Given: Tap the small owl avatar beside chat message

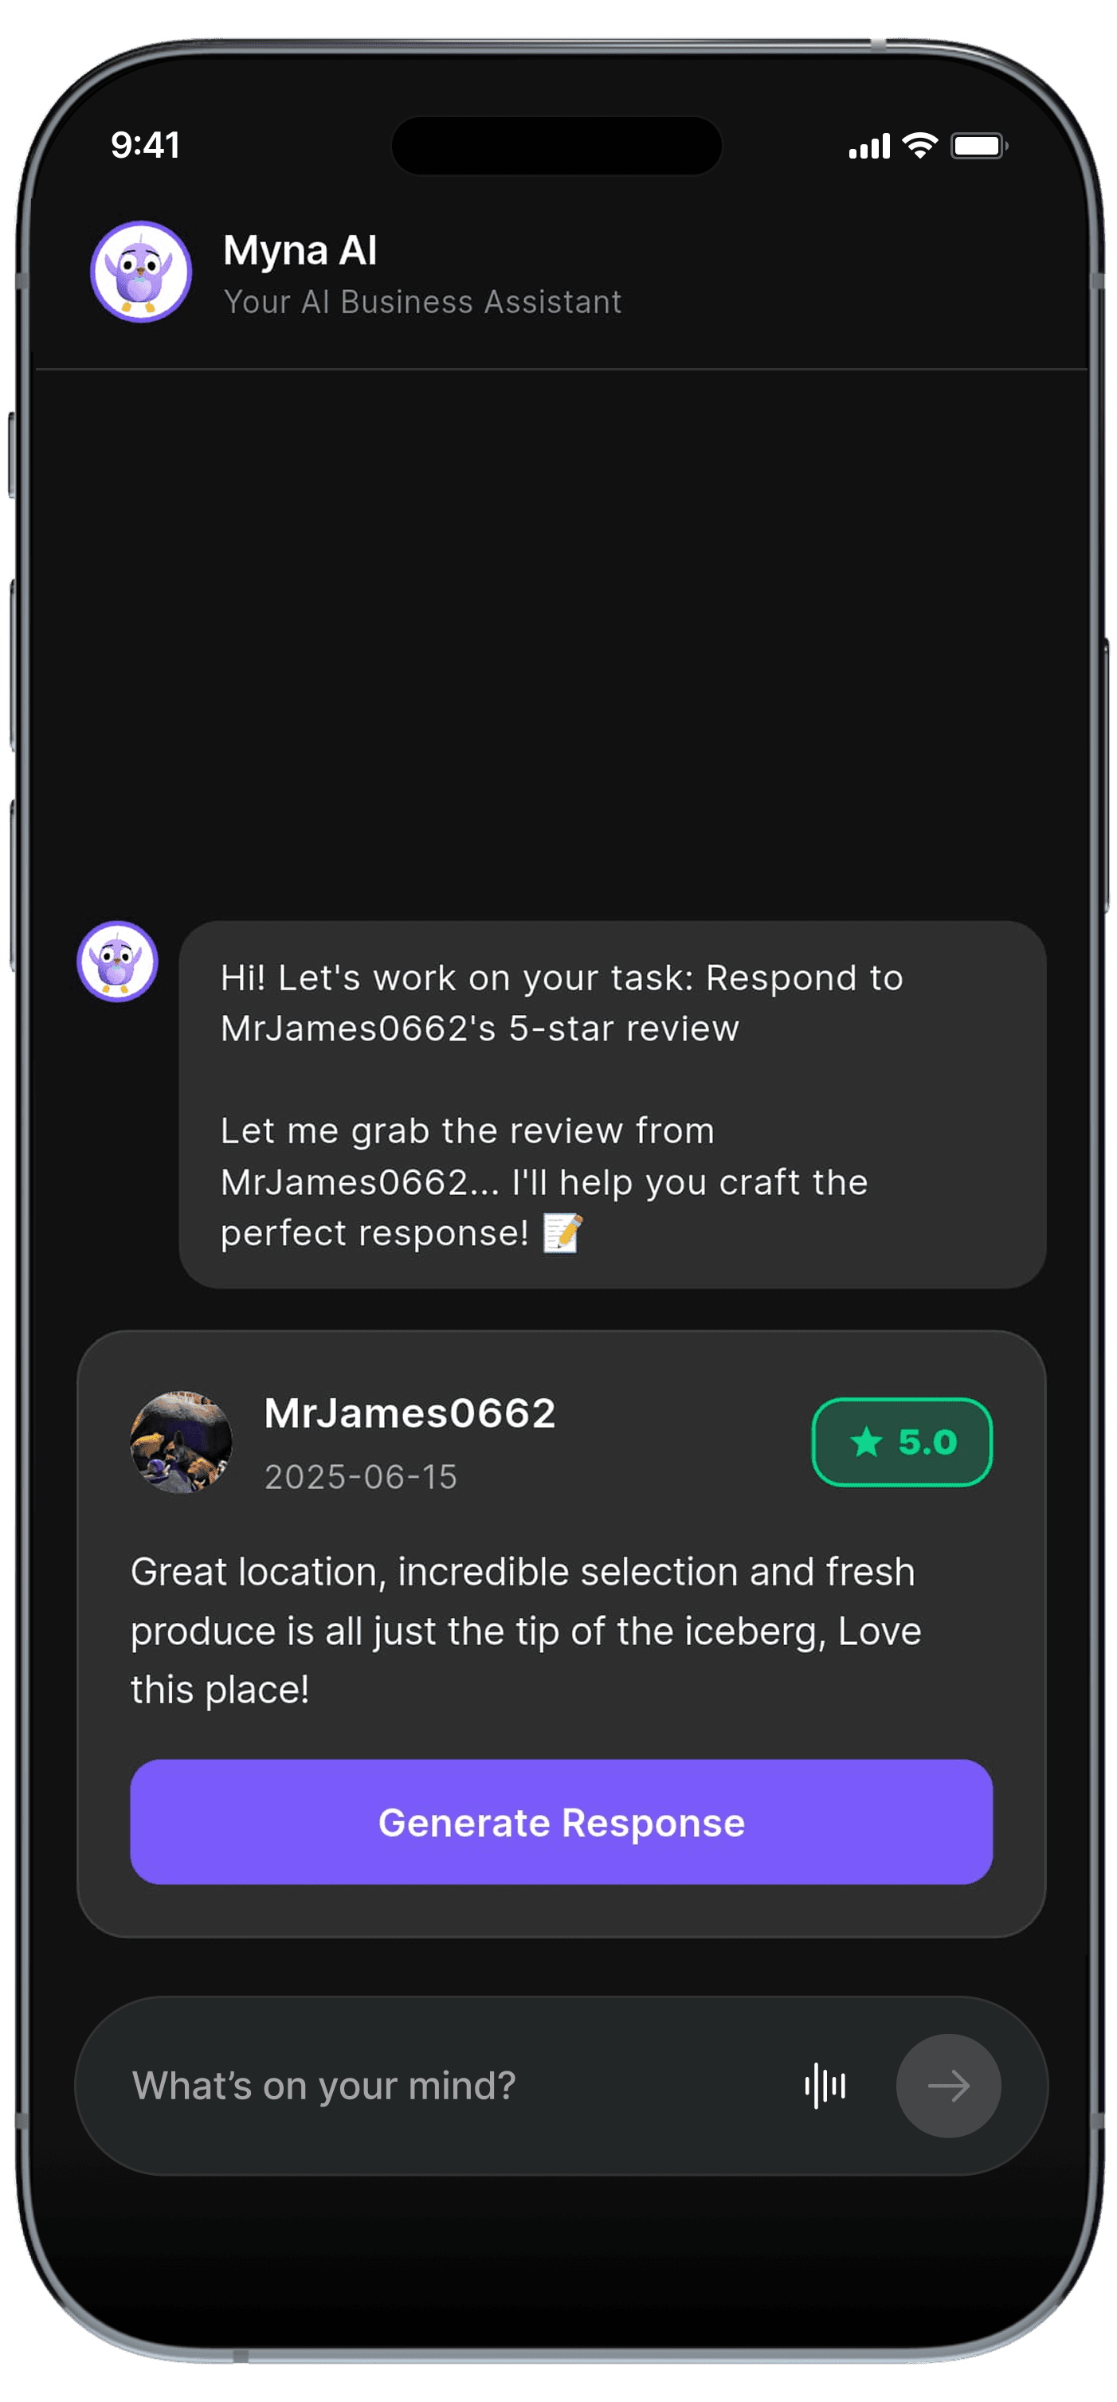Looking at the screenshot, I should [116, 961].
